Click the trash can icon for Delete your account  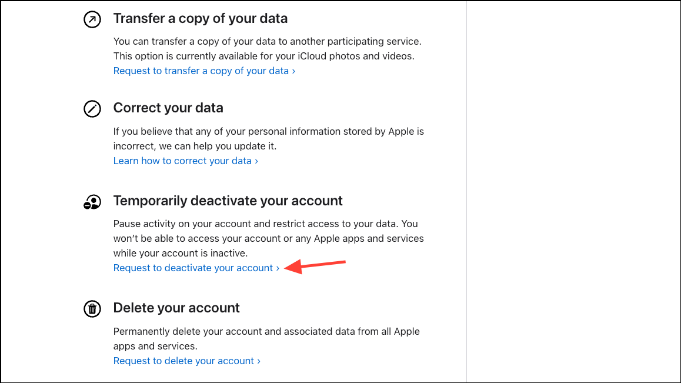pyautogui.click(x=92, y=308)
